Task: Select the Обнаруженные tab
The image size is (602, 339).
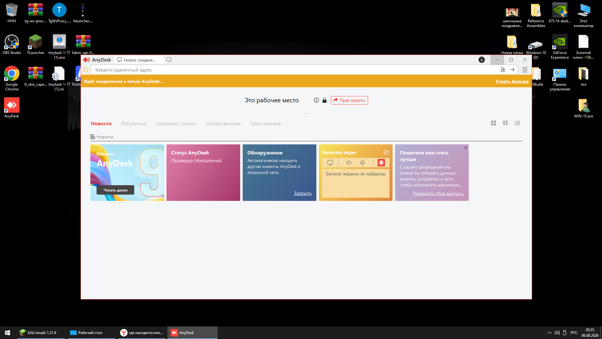Action: click(223, 124)
